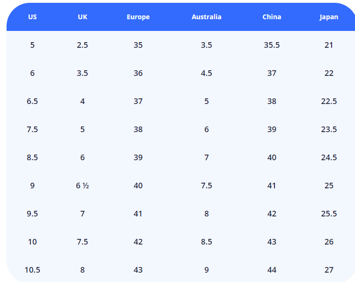Click the Europe size 43 cell

coord(138,270)
